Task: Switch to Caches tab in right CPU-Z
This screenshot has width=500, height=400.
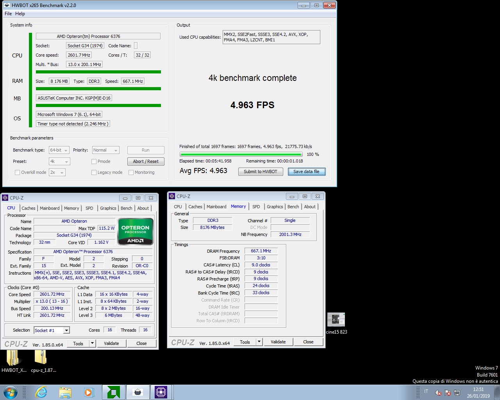Action: [195, 207]
